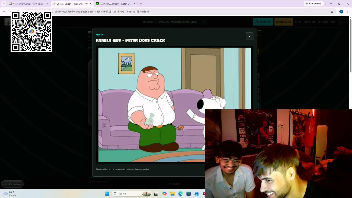
Task: Open Outlook from the taskbar
Action: click(197, 194)
